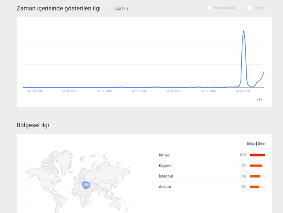The height and width of the screenshot is (213, 283).
Task: Click the red Konya interest bar
Action: pos(258,155)
